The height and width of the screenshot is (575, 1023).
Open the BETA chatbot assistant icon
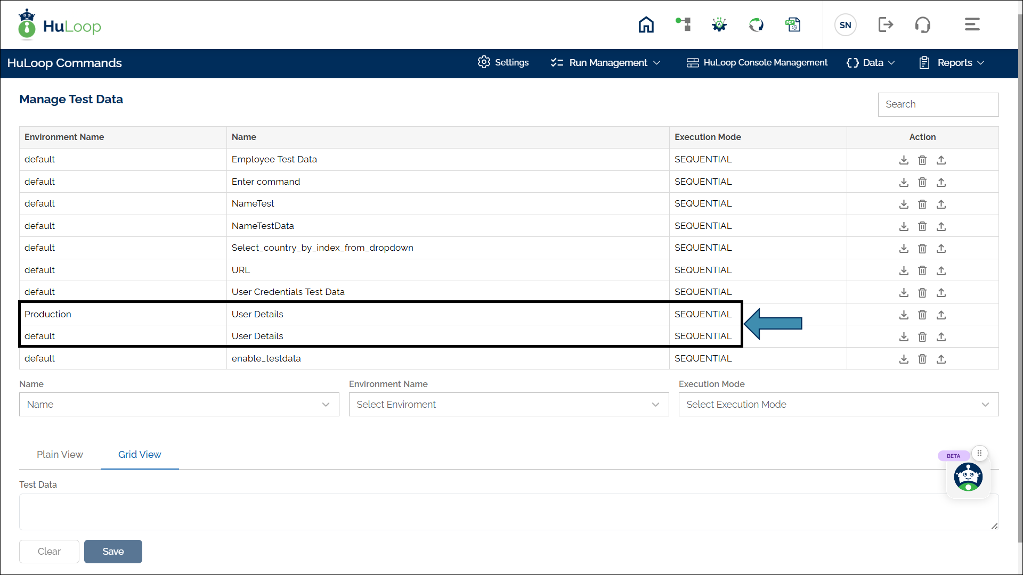point(968,477)
